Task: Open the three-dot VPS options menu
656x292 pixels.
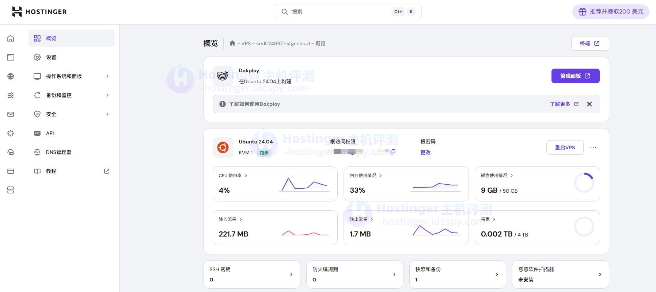Action: pyautogui.click(x=593, y=147)
